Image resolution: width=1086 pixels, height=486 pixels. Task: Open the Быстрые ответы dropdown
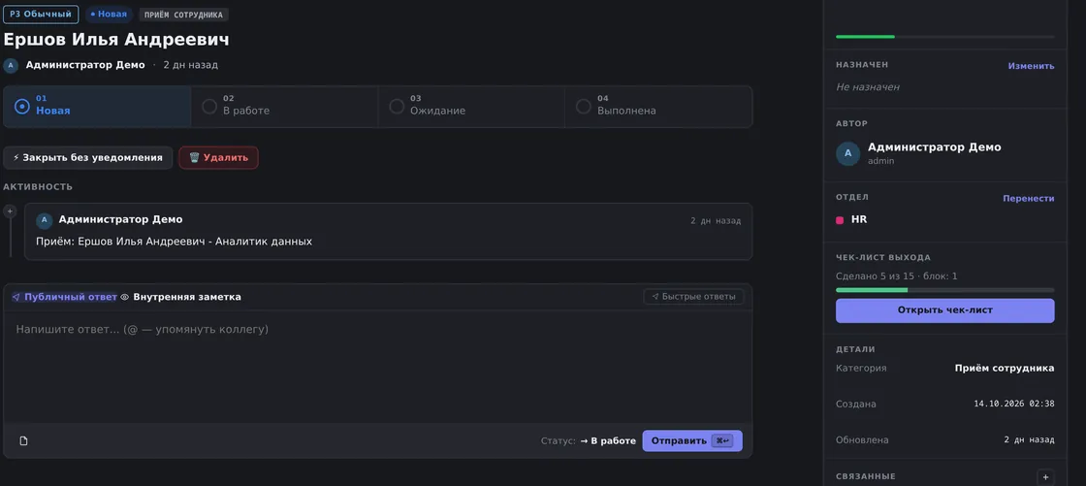pos(693,297)
